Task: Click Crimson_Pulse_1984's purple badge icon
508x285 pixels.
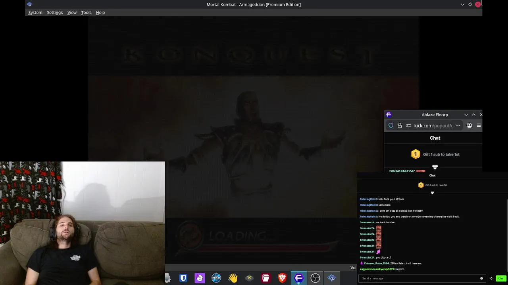Action: 362,263
